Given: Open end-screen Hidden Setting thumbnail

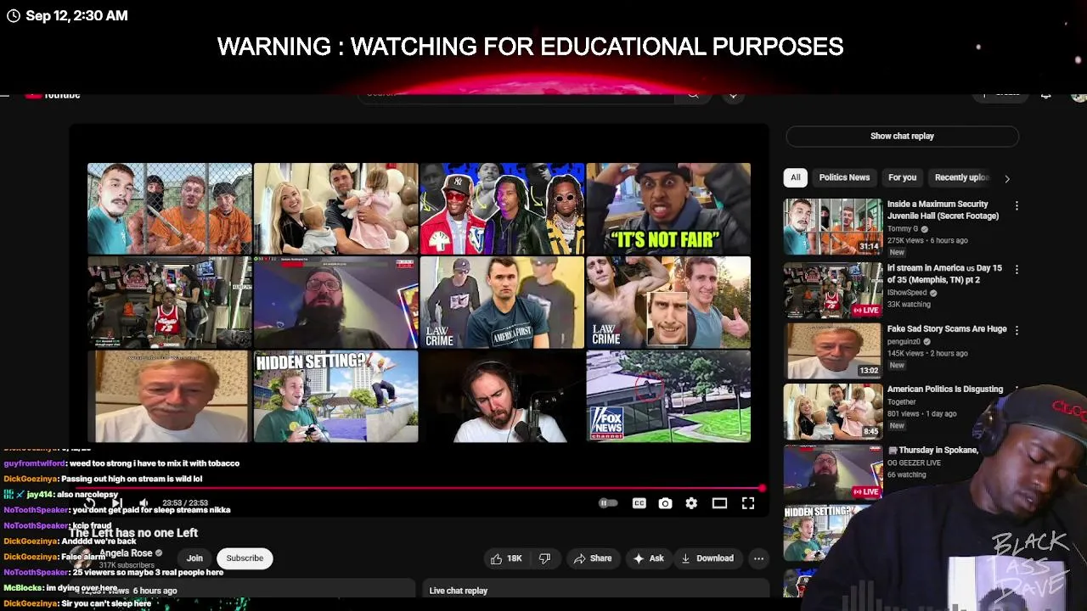Looking at the screenshot, I should pyautogui.click(x=335, y=397).
